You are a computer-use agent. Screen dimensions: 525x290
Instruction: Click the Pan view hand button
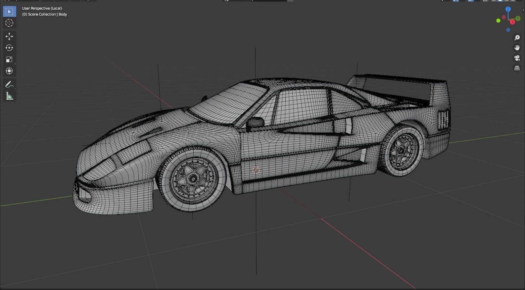(517, 48)
